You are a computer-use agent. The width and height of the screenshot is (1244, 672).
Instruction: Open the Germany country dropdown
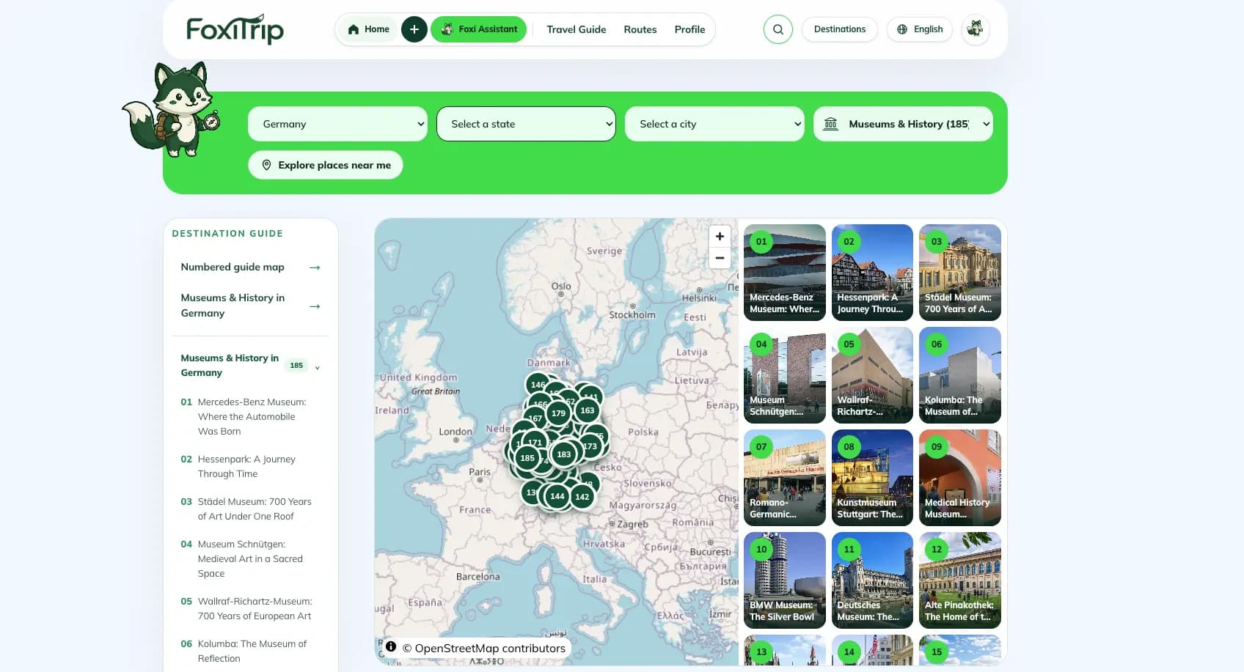tap(337, 124)
